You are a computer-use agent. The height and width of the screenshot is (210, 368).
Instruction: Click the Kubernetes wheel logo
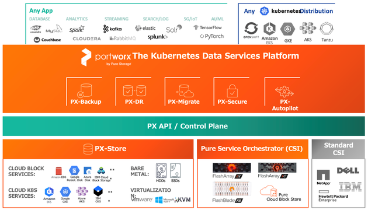pyautogui.click(x=264, y=11)
